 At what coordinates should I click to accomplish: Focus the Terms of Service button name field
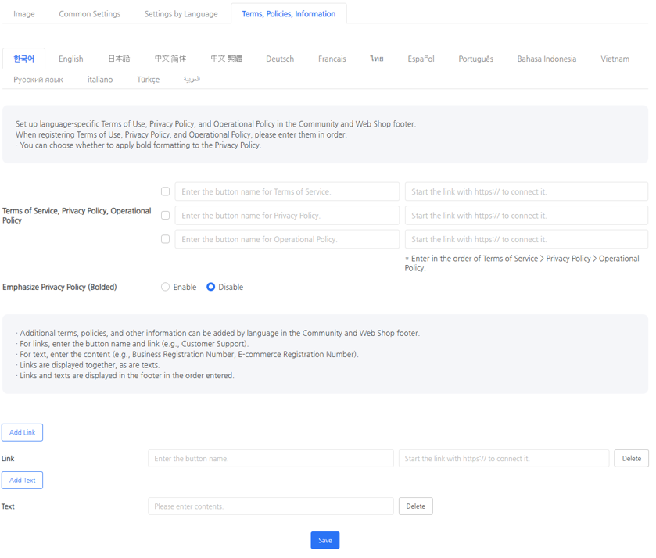287,191
